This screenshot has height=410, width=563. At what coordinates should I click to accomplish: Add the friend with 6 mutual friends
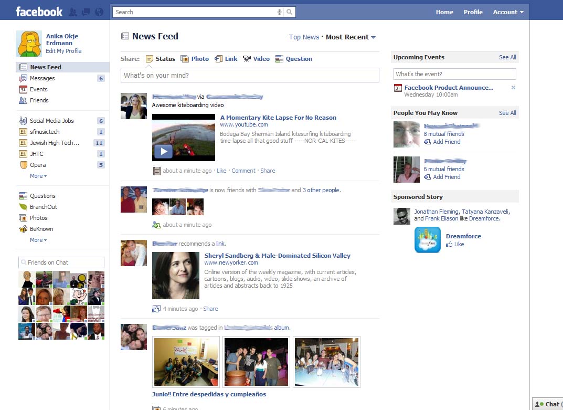(x=442, y=177)
